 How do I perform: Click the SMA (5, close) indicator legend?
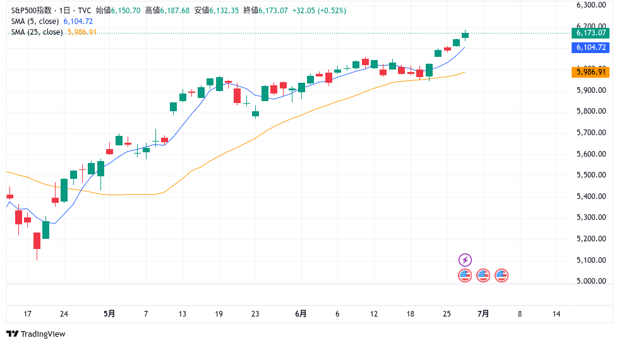pyautogui.click(x=35, y=21)
